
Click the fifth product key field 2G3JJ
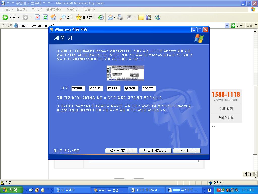point(149,88)
